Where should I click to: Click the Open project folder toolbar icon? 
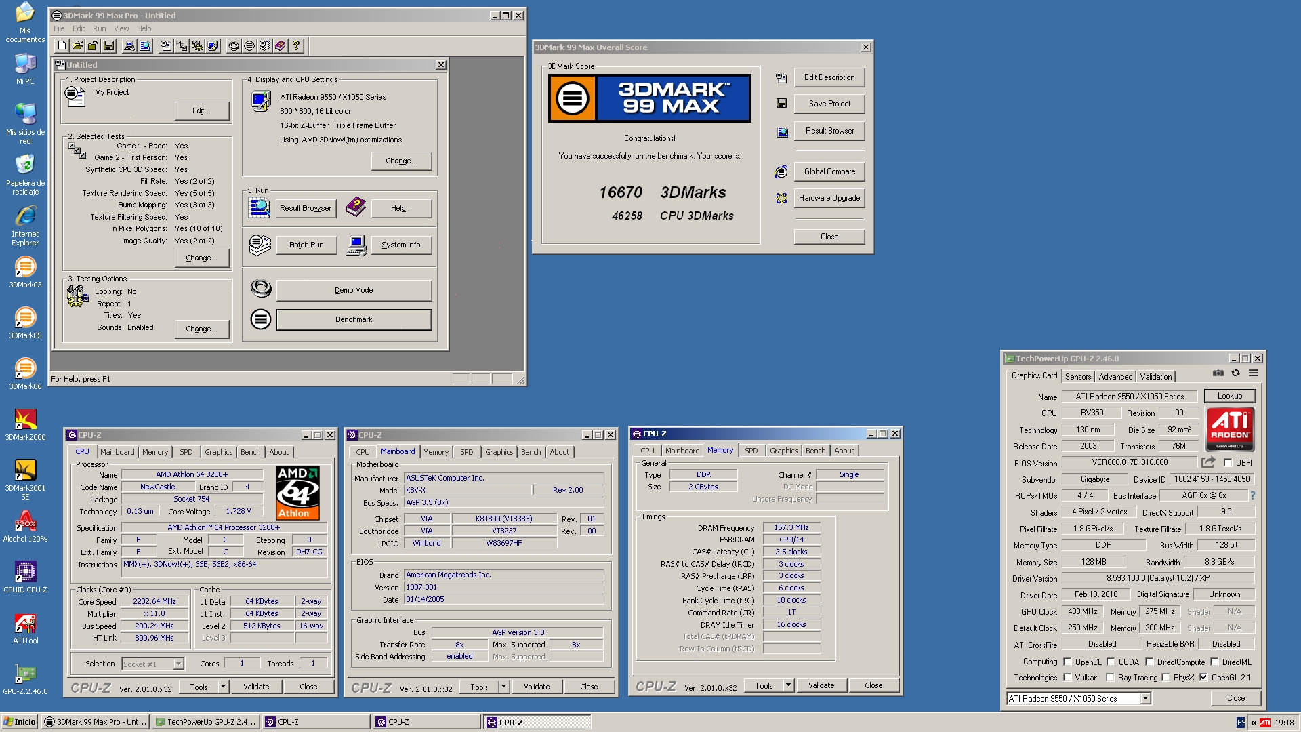pyautogui.click(x=77, y=45)
